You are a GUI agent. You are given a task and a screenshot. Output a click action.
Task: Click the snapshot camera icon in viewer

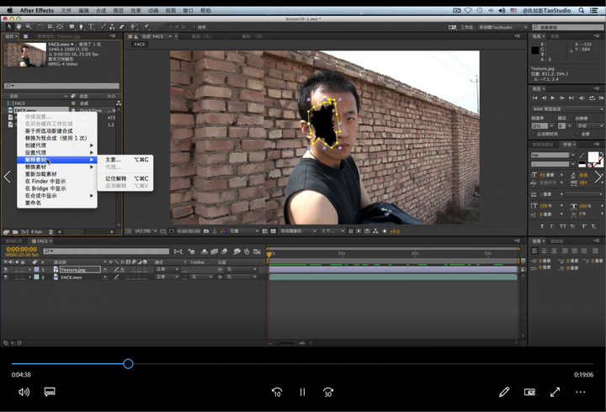coord(206,231)
